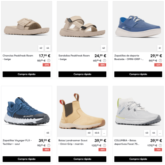This screenshot has height=165, width=165.
Task: Open beige strap sandal product image
Action: (x=82, y=27)
